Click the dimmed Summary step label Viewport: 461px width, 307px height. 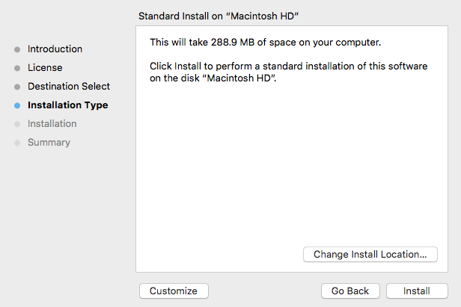pyautogui.click(x=49, y=143)
